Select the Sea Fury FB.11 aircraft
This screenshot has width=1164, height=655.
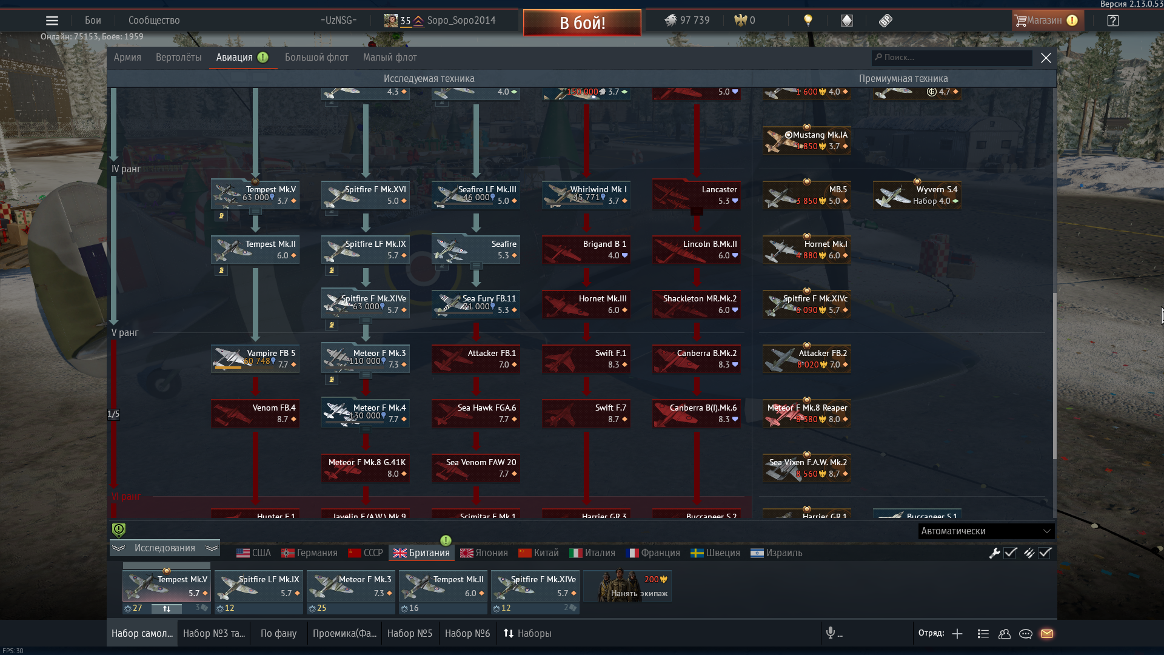coord(476,304)
